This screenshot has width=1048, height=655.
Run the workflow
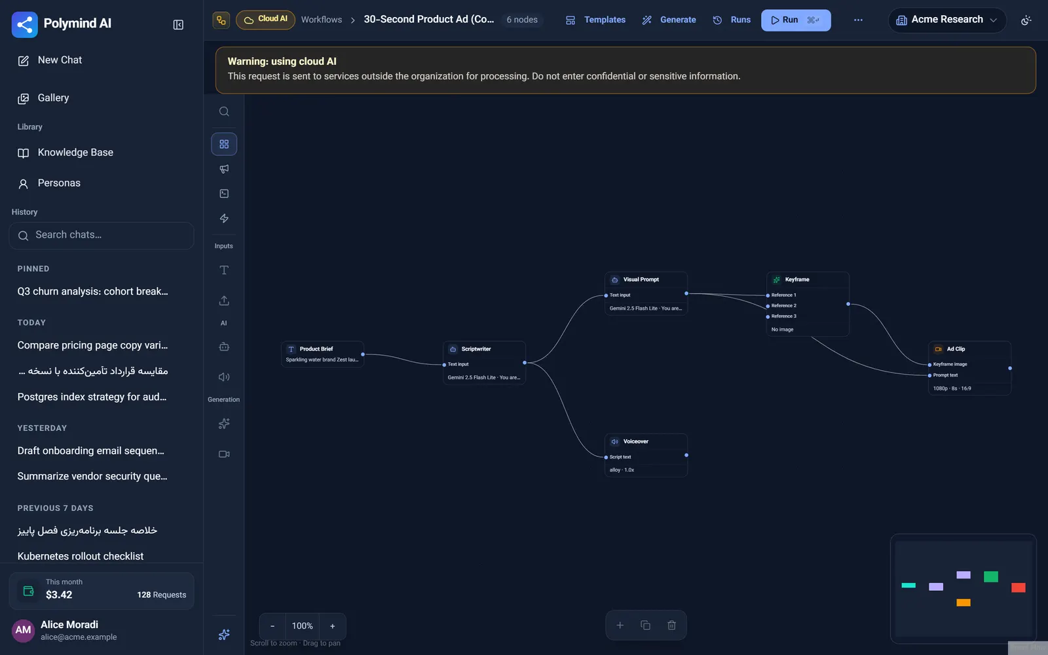[796, 20]
